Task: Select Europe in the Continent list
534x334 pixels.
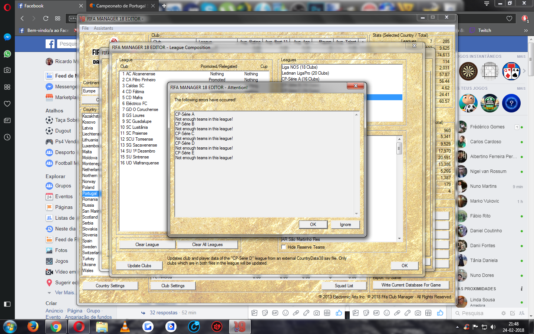Action: point(89,91)
